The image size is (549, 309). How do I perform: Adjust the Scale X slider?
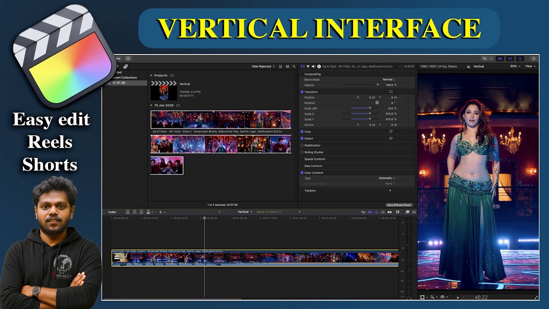pyautogui.click(x=361, y=114)
